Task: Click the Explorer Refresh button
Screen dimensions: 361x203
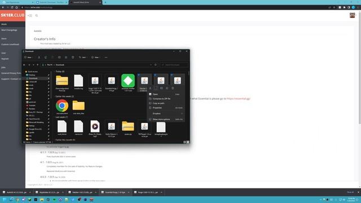Action: (156, 65)
